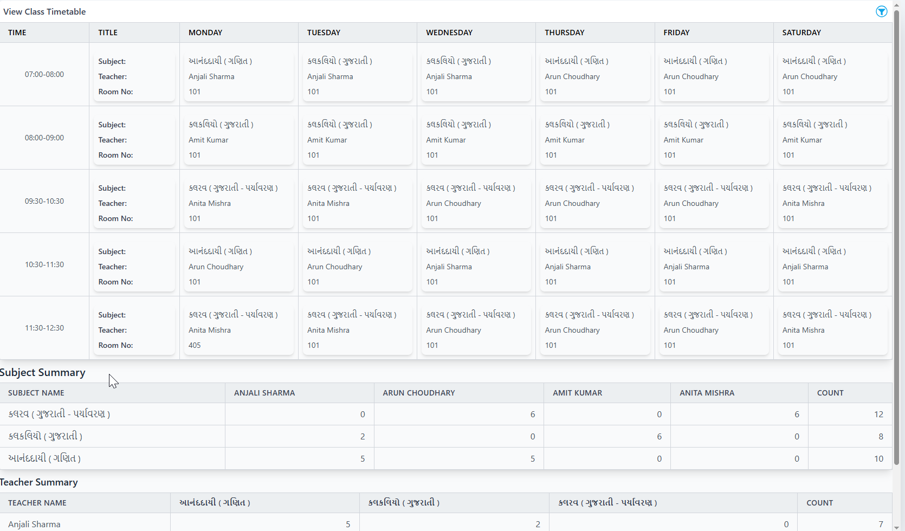The width and height of the screenshot is (905, 531).
Task: Select Anjali Sharma row in Teacher Summary
Action: (34, 524)
